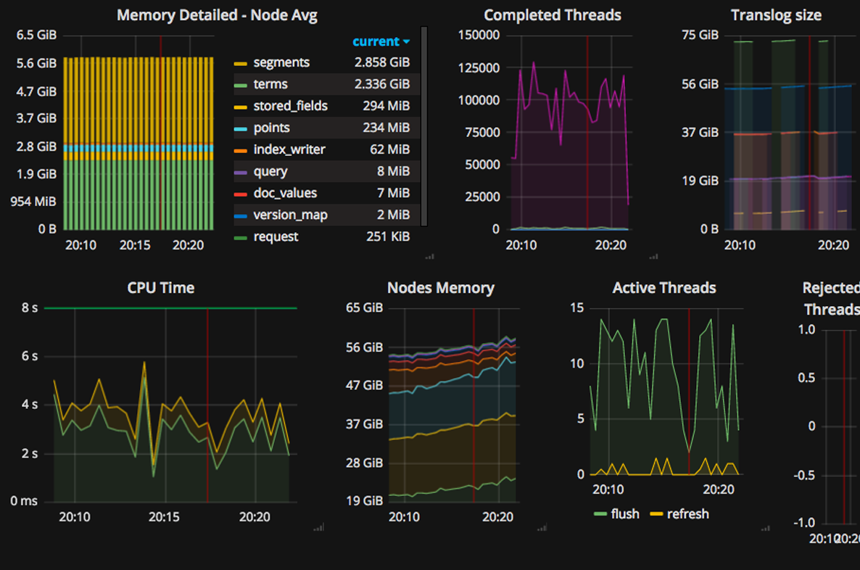Click the points series color indicator
This screenshot has height=570, width=860.
[x=241, y=129]
